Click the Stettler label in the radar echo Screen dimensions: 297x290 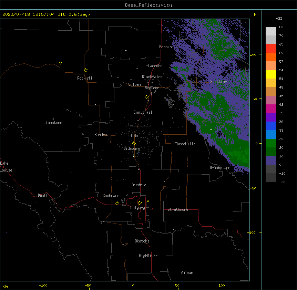coord(218,82)
